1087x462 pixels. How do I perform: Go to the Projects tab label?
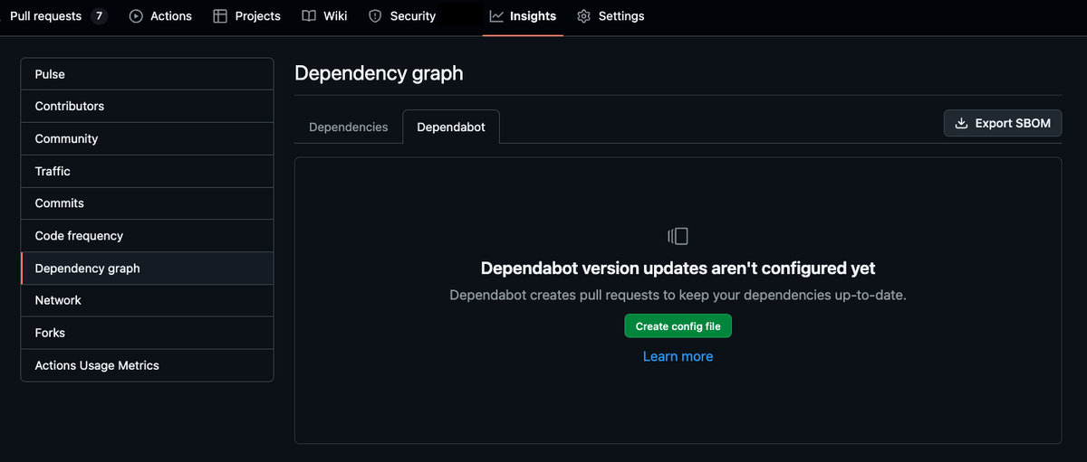(257, 16)
